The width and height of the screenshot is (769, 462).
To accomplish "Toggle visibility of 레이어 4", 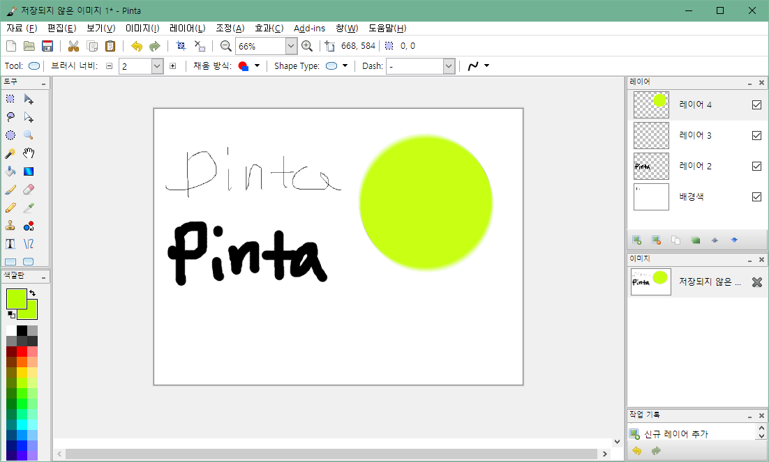I will click(756, 105).
